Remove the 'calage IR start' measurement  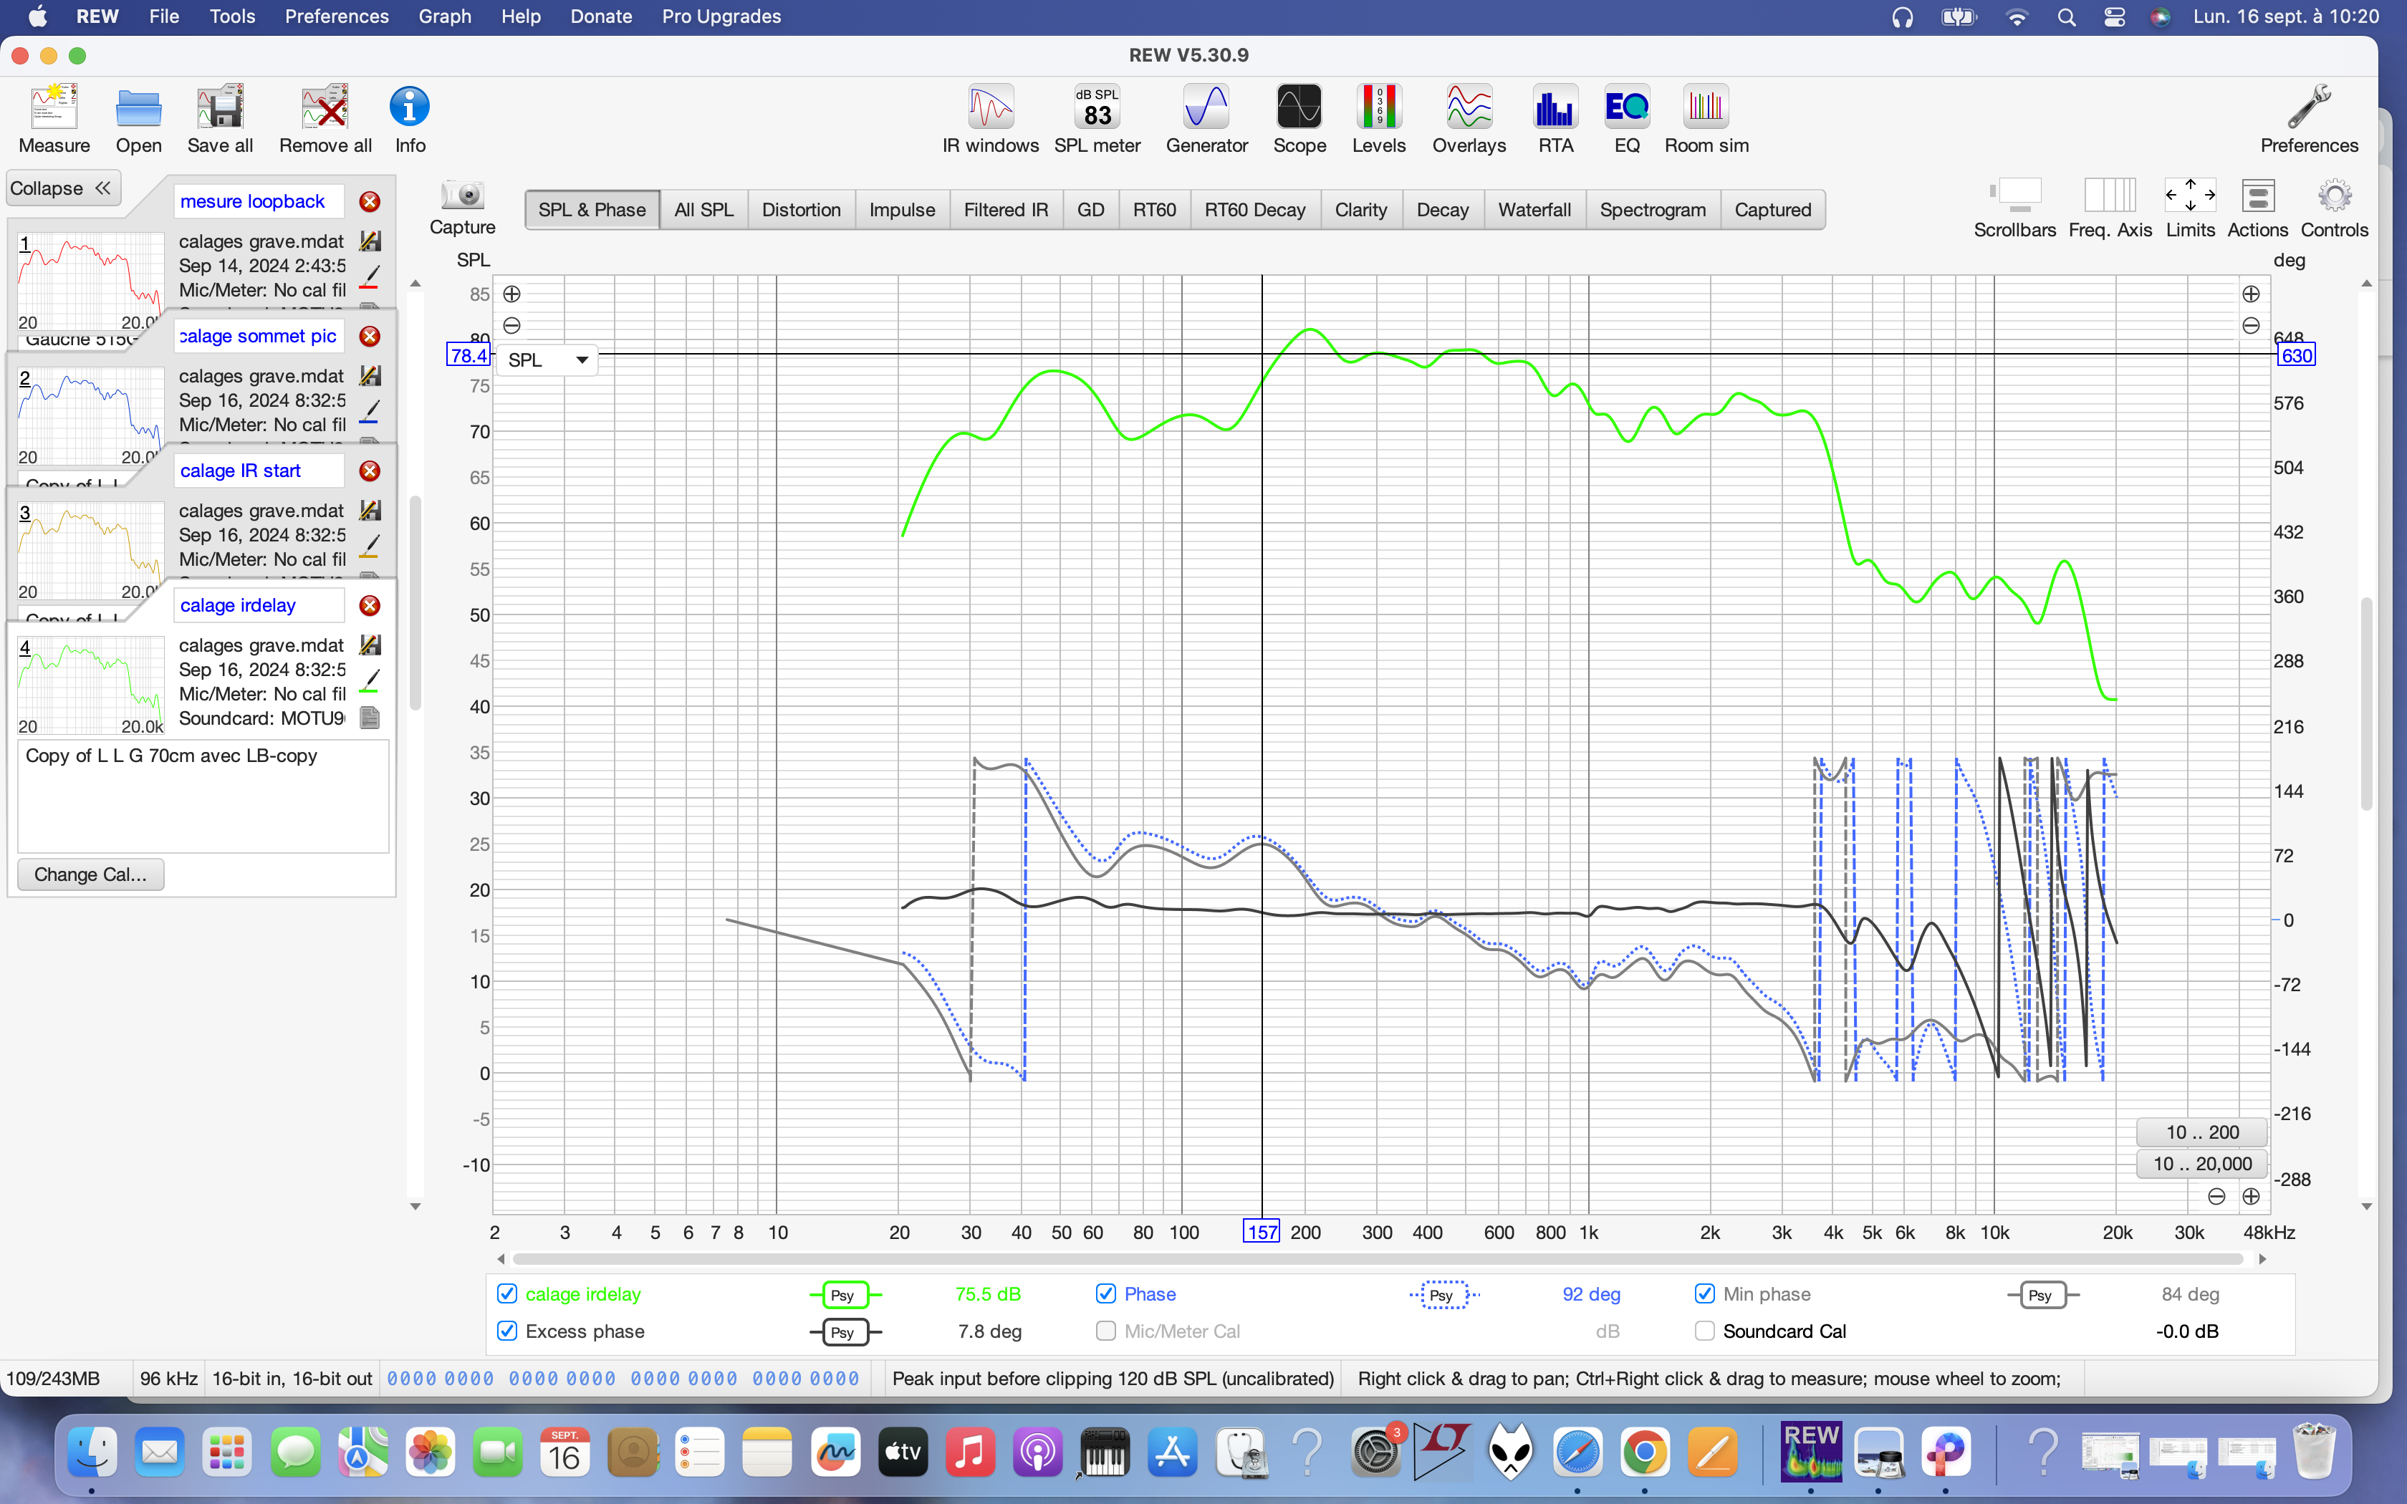pyautogui.click(x=370, y=471)
